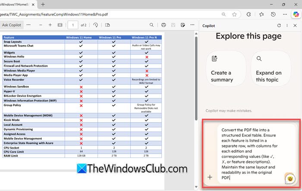Select Enterprise State Roaming with Azure label
Screen dimensions: 302x191
tap(28, 143)
